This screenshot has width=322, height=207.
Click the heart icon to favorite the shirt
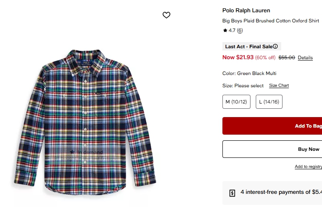click(x=166, y=15)
